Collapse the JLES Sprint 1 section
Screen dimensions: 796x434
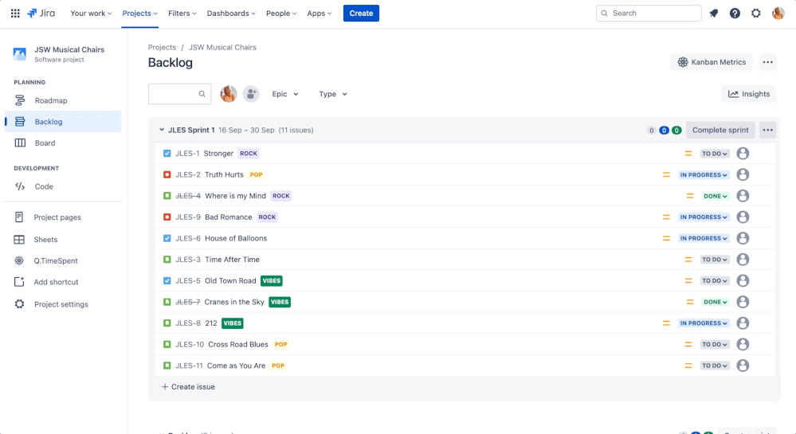(x=162, y=130)
